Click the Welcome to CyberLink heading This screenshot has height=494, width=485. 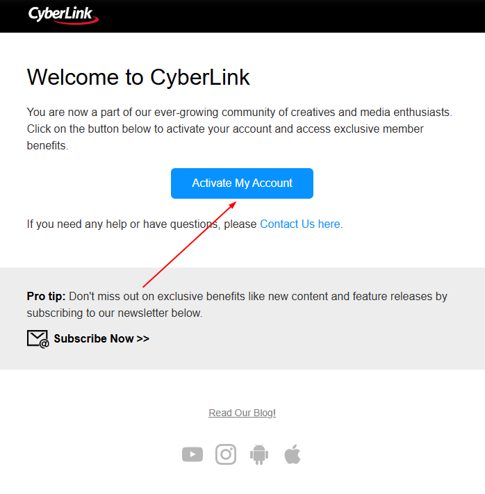coord(138,77)
